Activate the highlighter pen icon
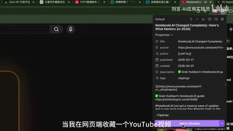Image resolution: width=233 pixels, height=131 pixels. tap(203, 19)
